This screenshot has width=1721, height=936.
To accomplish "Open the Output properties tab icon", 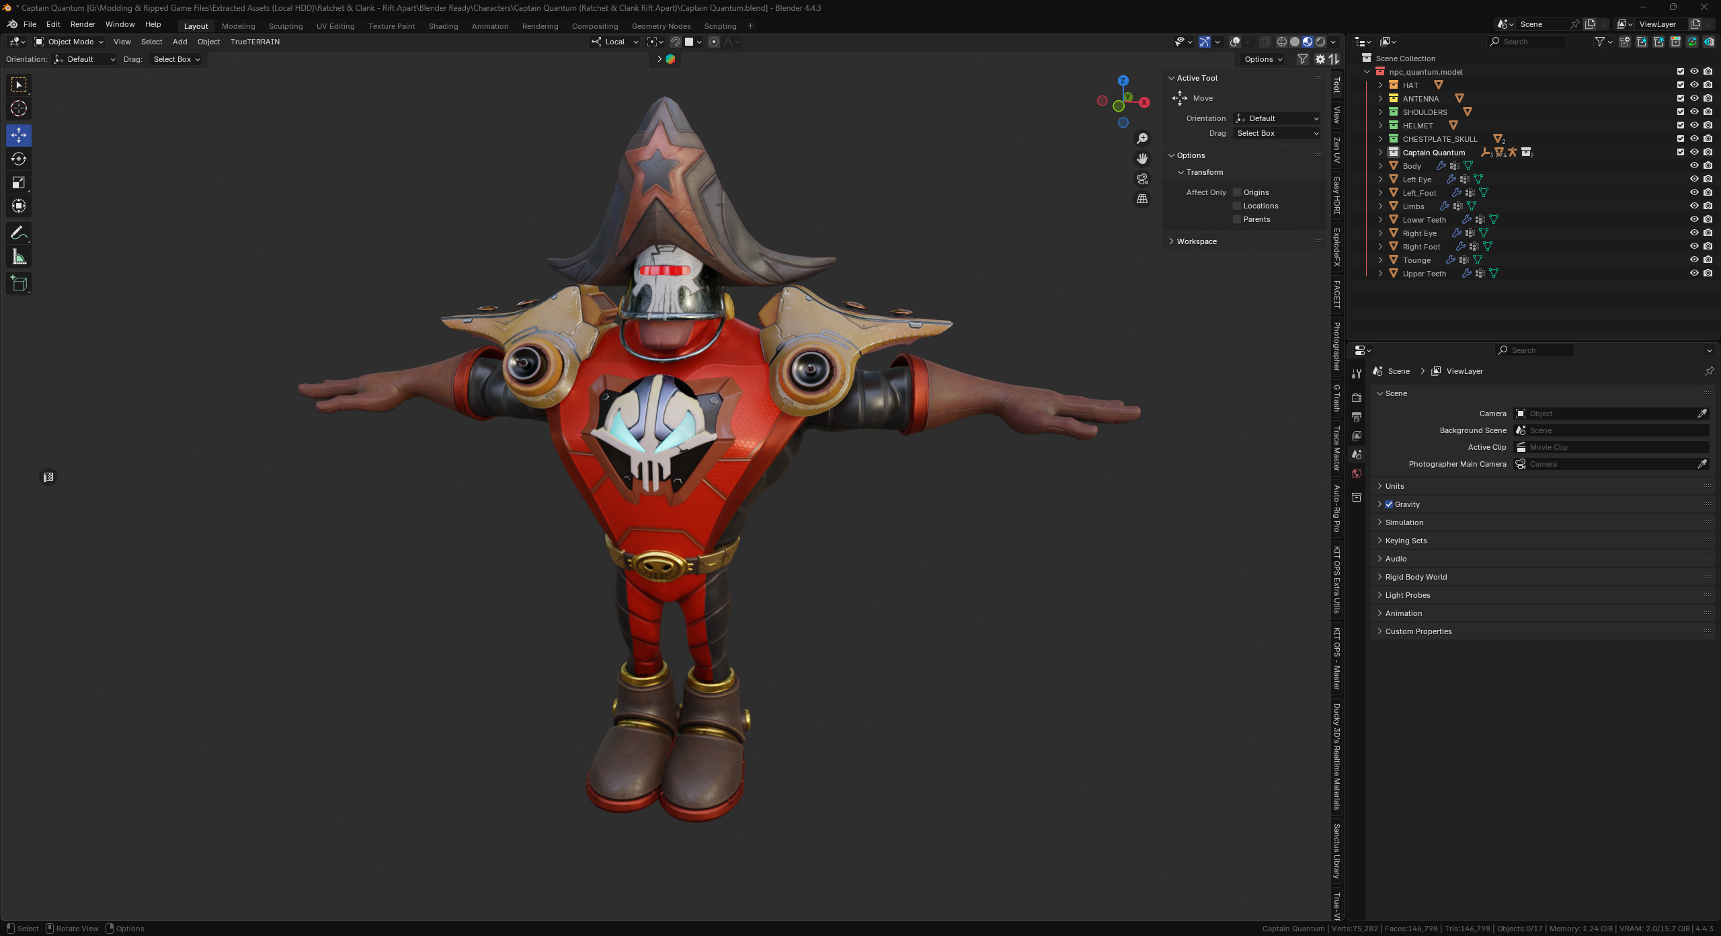I will (1357, 417).
